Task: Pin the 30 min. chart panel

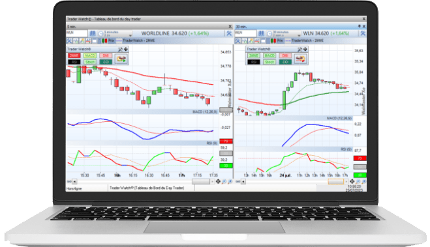Action: tap(360, 26)
